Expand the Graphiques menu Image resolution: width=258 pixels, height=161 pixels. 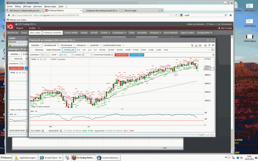pyautogui.click(x=119, y=33)
